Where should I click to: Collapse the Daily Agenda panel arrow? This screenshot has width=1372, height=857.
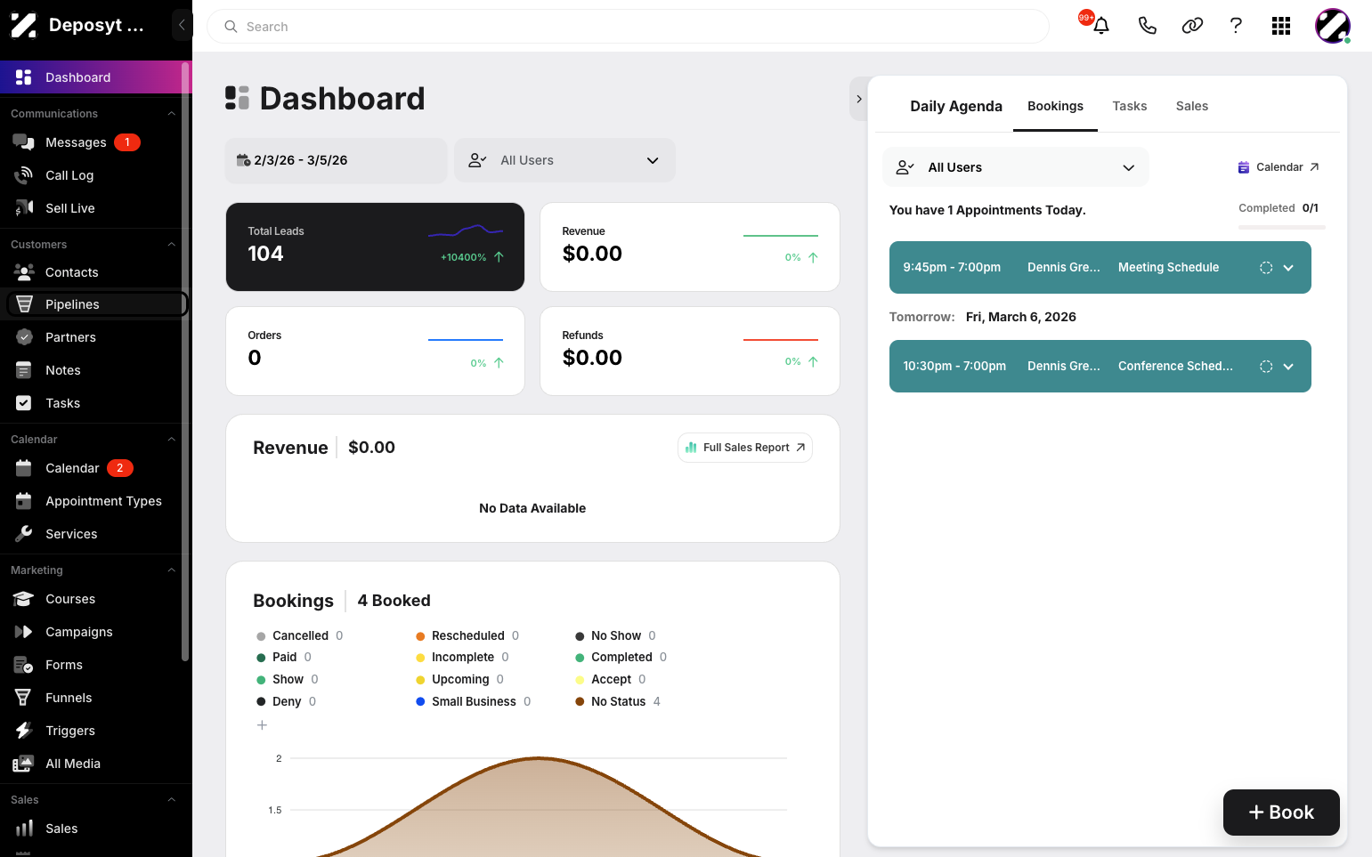tap(858, 99)
